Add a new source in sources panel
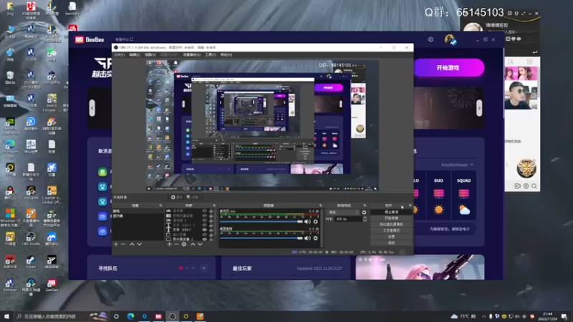Viewport: 573px width, 322px height. coord(169,244)
